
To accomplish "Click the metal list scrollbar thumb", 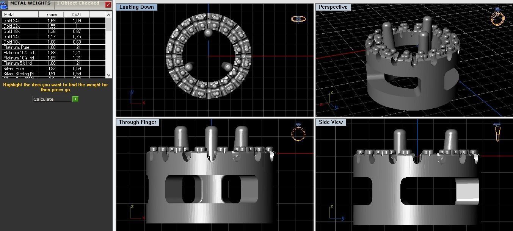I will pos(109,24).
